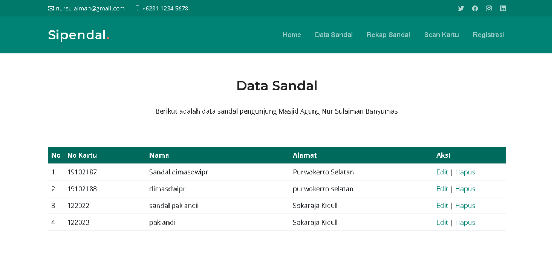Click Hapus for sandal pak andi
Image resolution: width=552 pixels, height=265 pixels.
click(465, 206)
